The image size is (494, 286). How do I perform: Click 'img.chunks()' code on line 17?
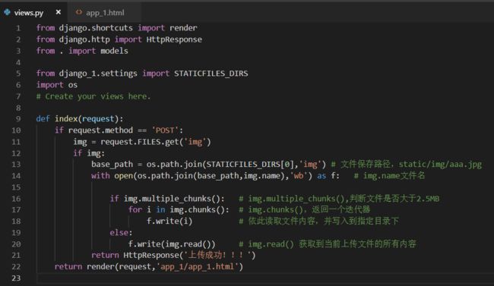point(197,209)
